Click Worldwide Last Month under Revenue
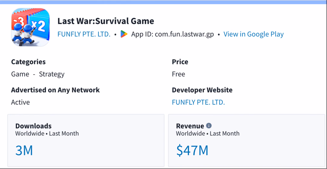Viewport: 327px width, 169px height. tap(208, 133)
